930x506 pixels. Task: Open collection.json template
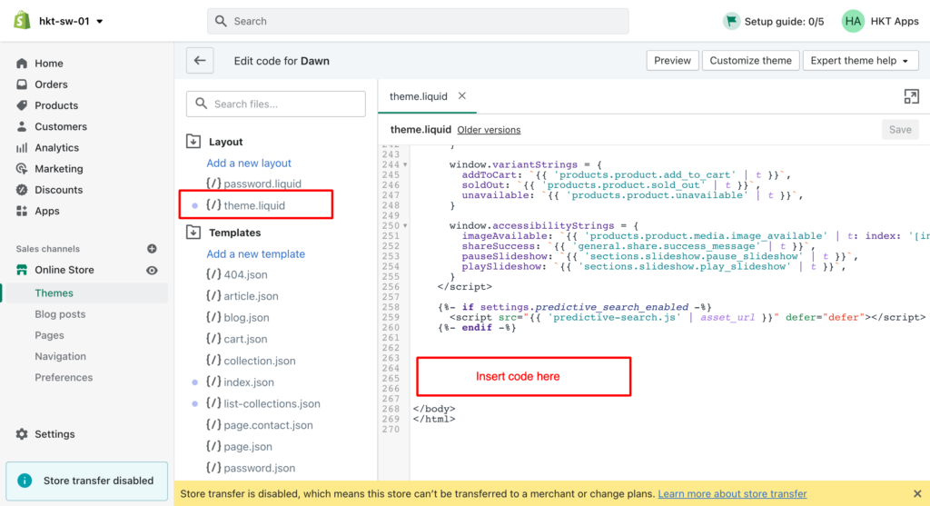(x=251, y=361)
